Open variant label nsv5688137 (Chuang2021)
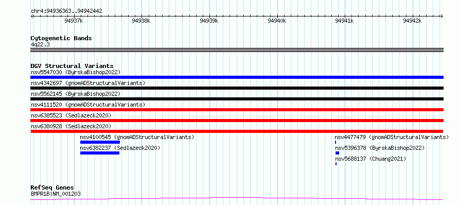 (x=371, y=159)
